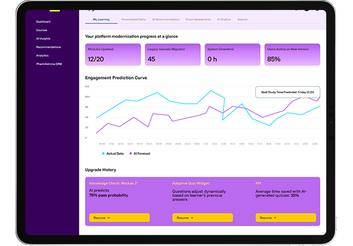Image resolution: width=353 pixels, height=246 pixels.
Task: Go to AI Insights in sidebar
Action: pos(43,38)
